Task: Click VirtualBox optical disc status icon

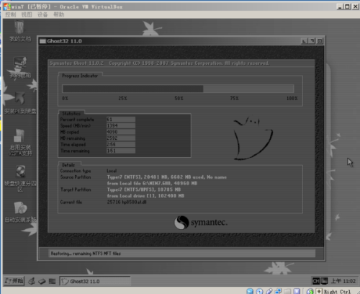Action: [259, 291]
